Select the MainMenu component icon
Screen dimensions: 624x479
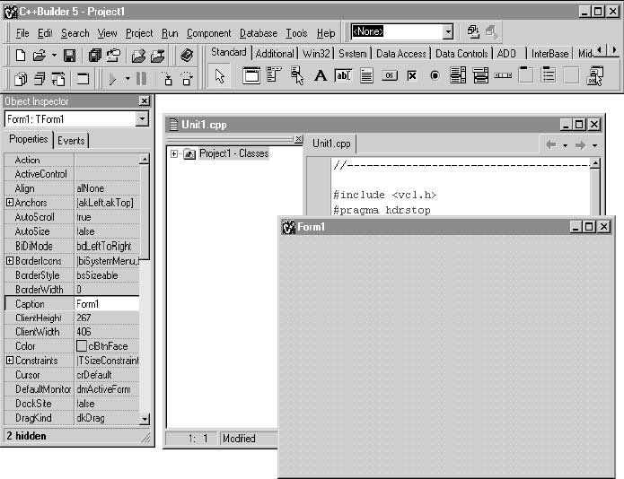point(274,75)
